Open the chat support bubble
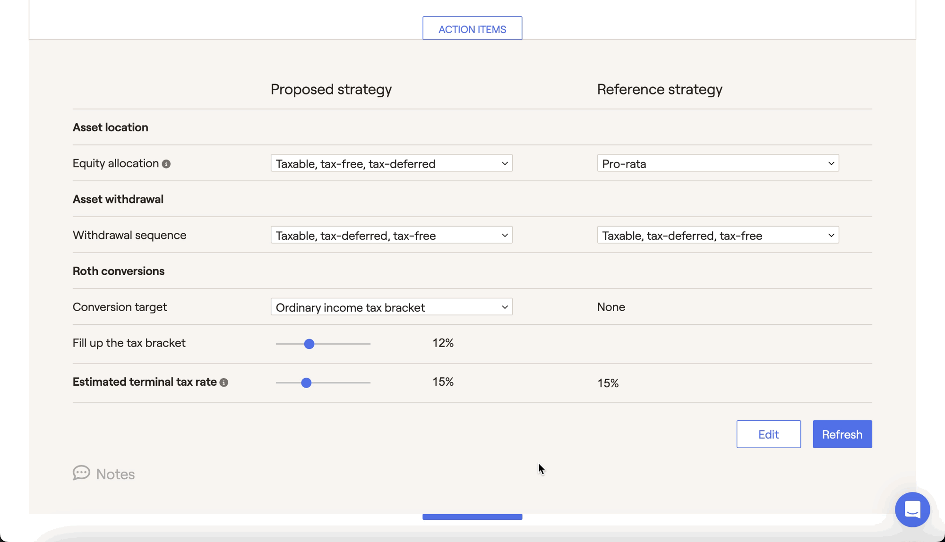Screen dimensions: 945x542 point(912,509)
